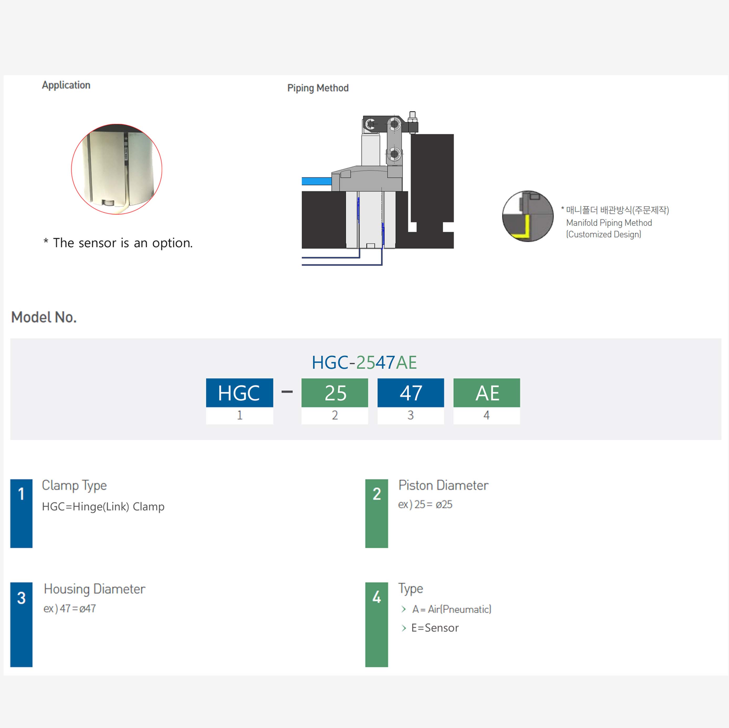The width and height of the screenshot is (729, 728).
Task: Click the Piping Method label
Action: click(318, 88)
